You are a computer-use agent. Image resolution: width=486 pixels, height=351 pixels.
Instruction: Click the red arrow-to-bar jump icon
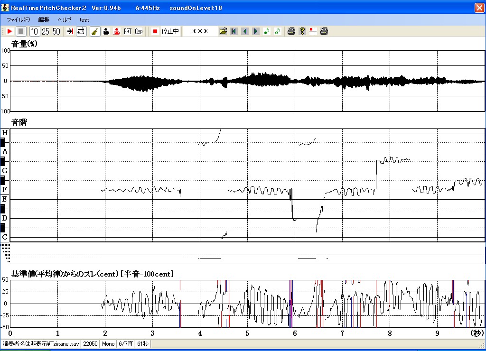click(x=70, y=31)
